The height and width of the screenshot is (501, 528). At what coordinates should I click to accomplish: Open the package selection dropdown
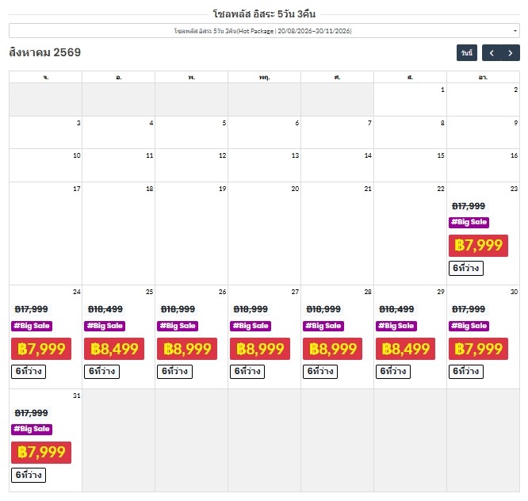pos(264,31)
